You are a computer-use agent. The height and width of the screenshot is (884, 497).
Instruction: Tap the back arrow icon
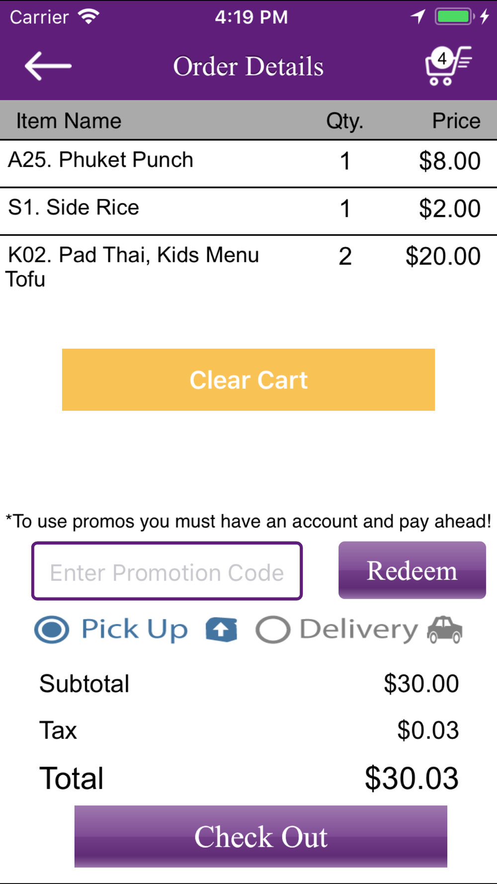pos(48,66)
